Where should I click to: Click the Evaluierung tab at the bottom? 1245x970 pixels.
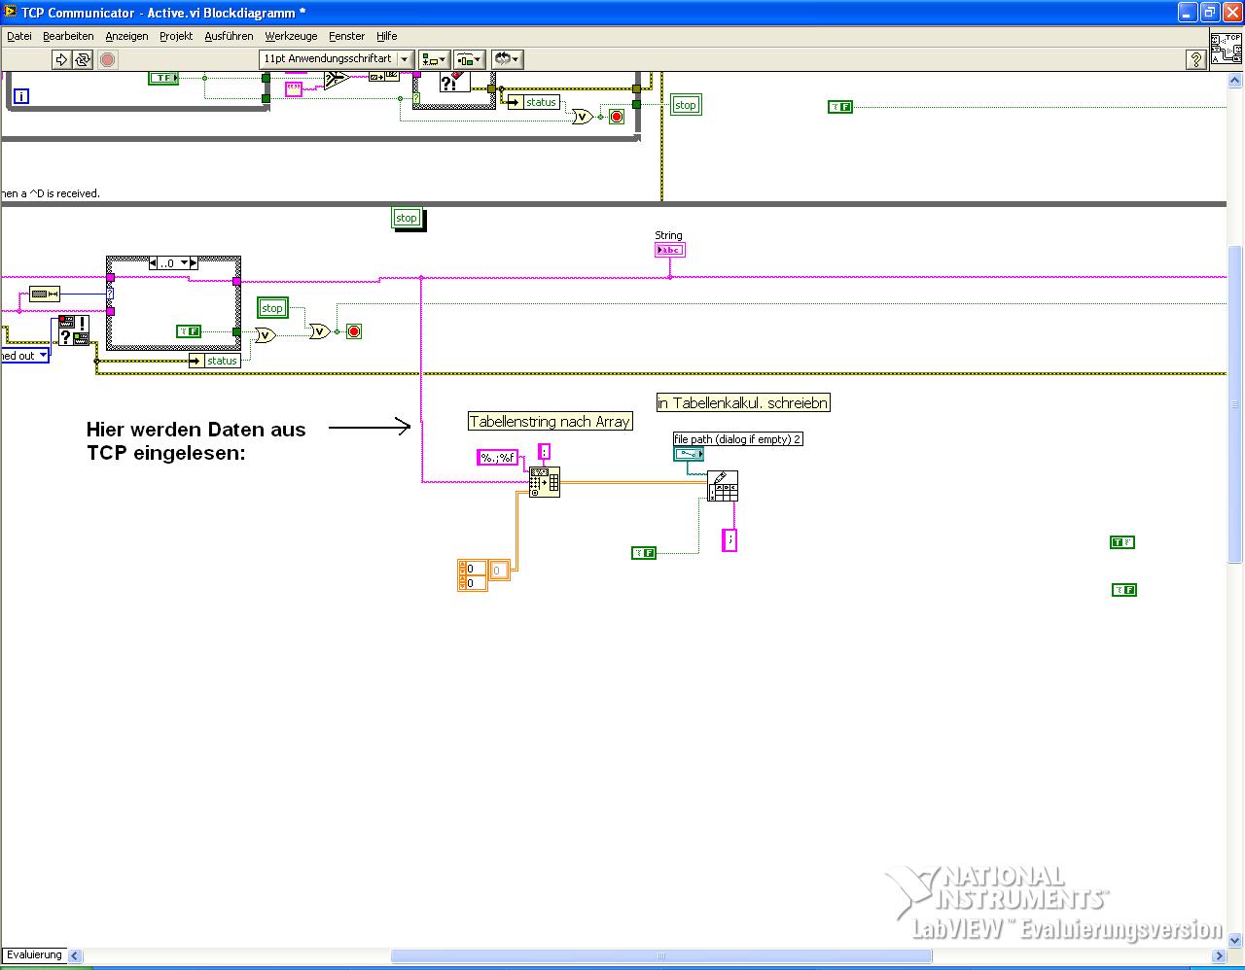click(34, 955)
